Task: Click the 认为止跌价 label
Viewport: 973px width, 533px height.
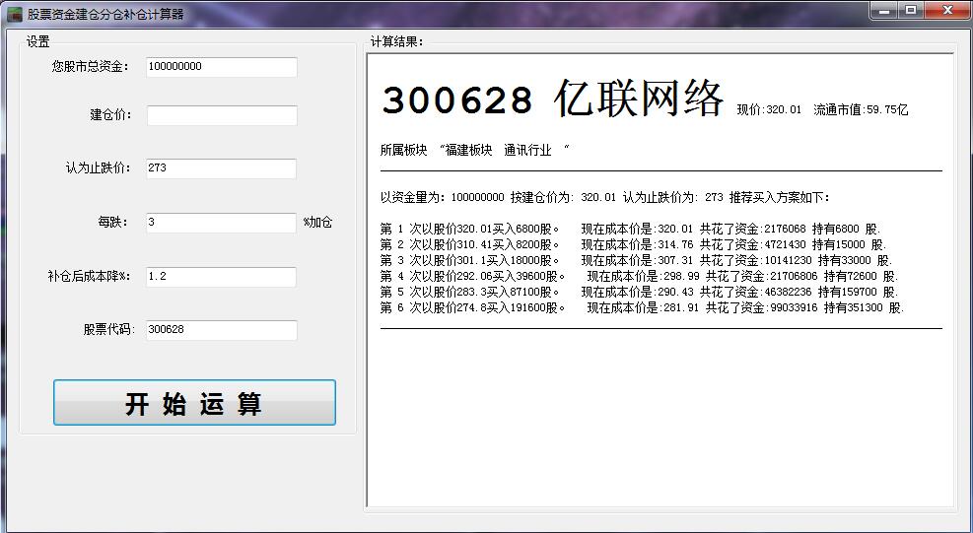Action: [98, 168]
